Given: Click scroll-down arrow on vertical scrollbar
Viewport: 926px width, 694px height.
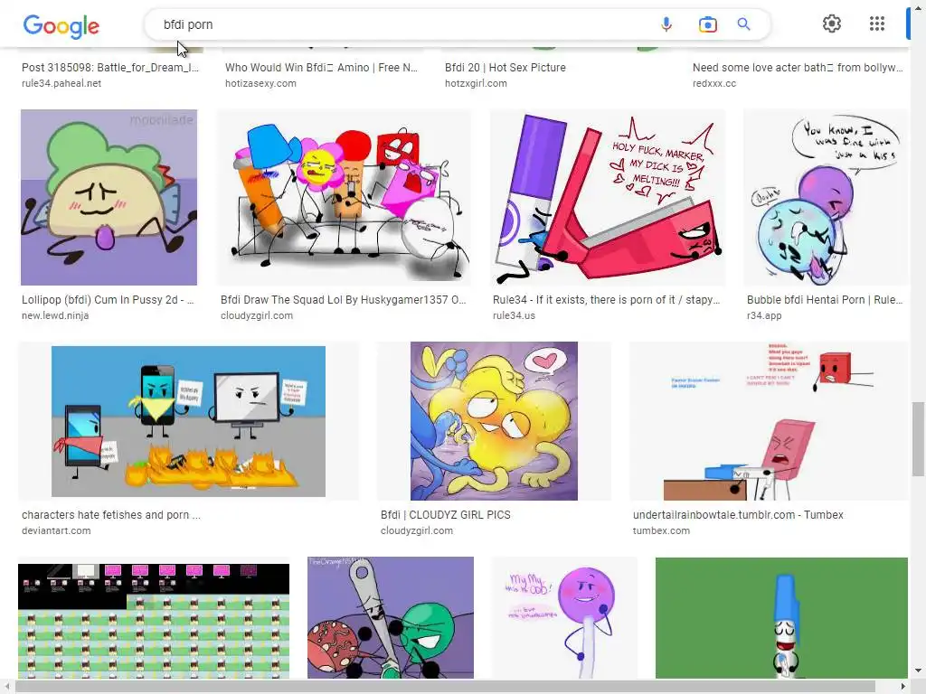Looking at the screenshot, I should [918, 671].
